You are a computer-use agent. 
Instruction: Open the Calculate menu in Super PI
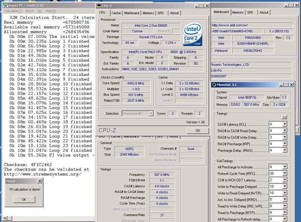(13, 11)
